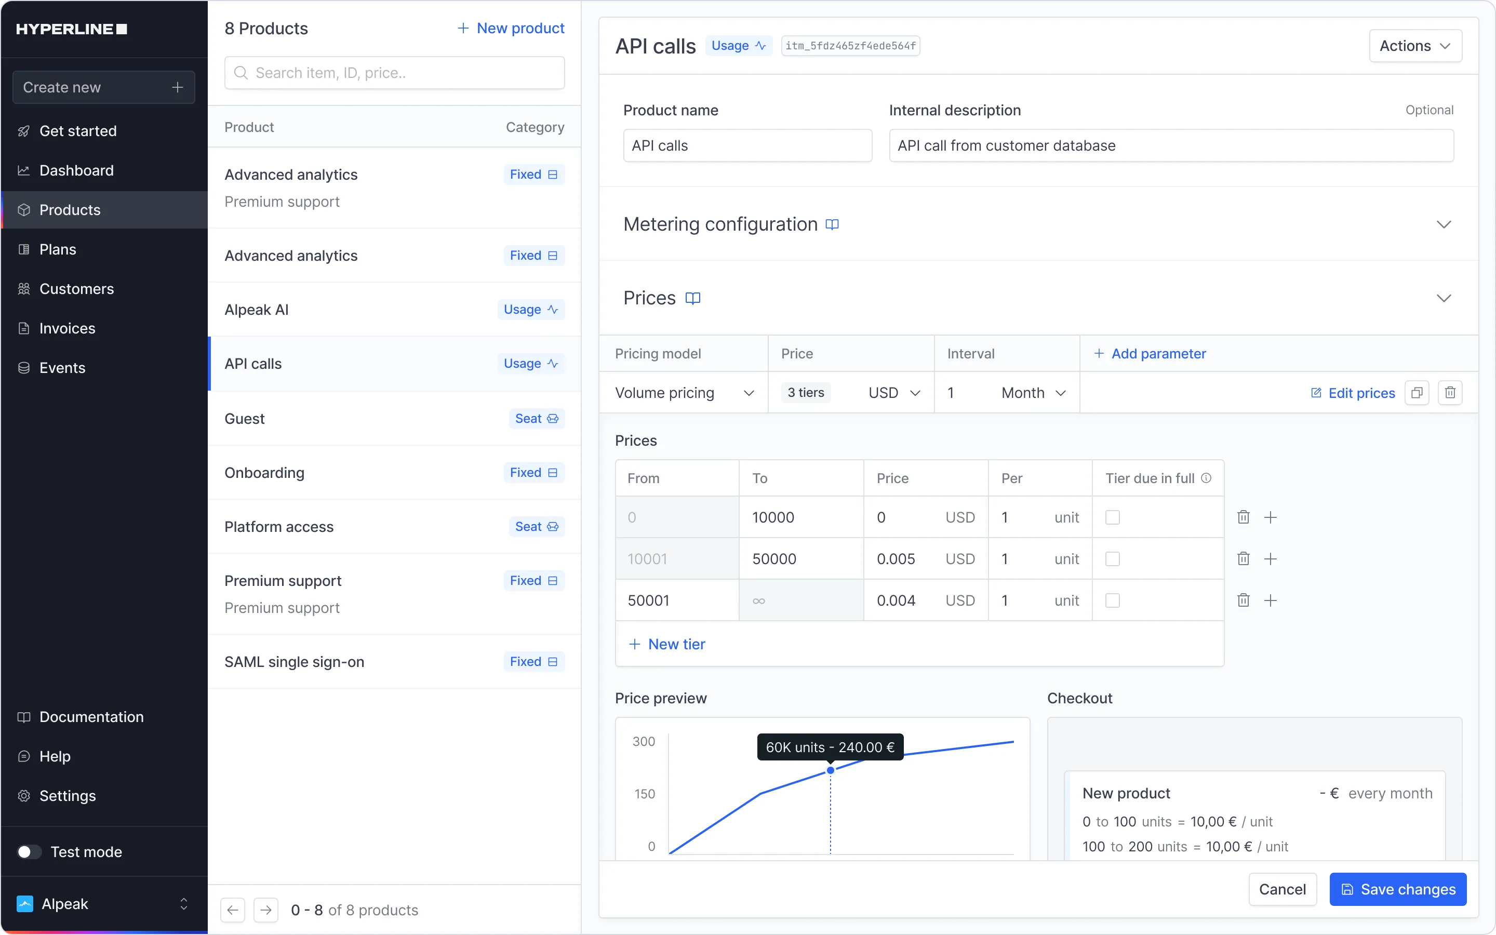The width and height of the screenshot is (1496, 935).
Task: Open Plans from the sidebar
Action: [58, 249]
